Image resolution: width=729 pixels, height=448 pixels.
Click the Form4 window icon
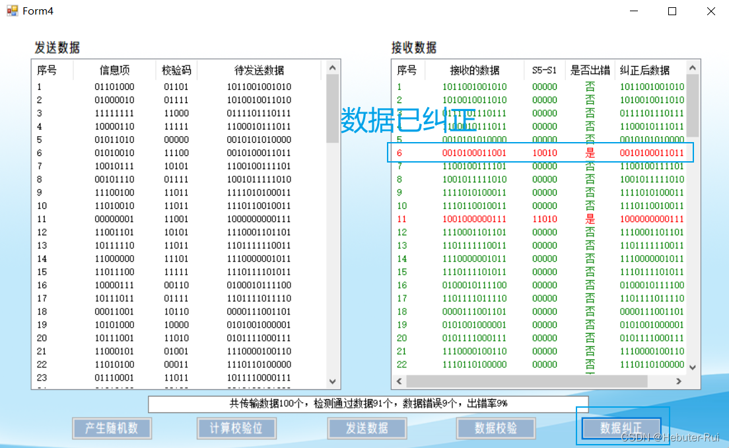pos(12,11)
